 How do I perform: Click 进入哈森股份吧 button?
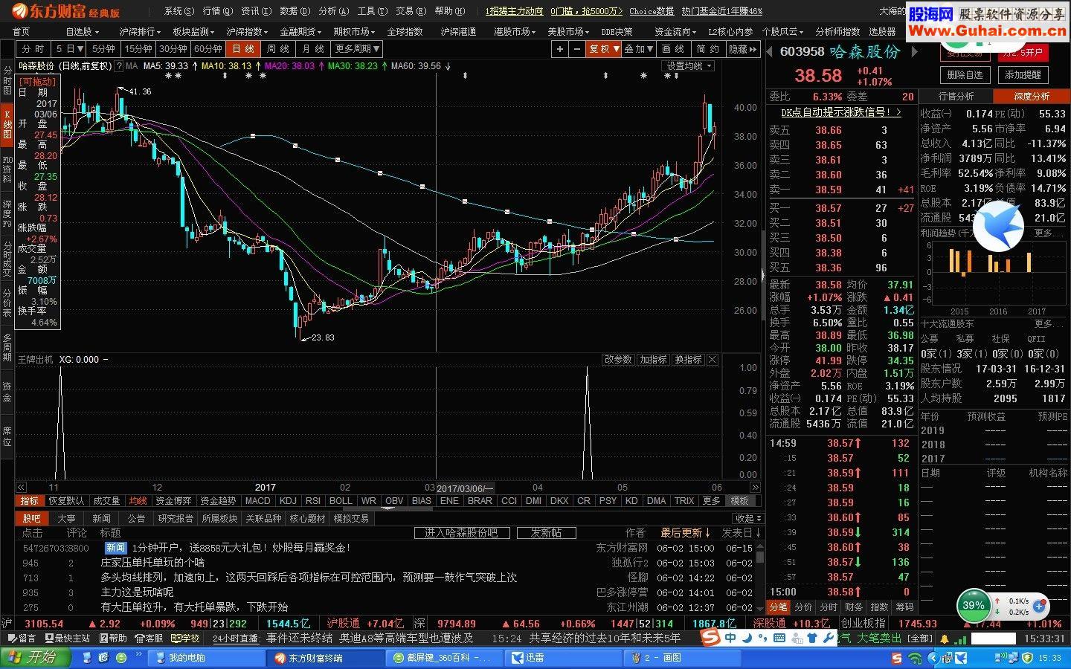pos(461,533)
